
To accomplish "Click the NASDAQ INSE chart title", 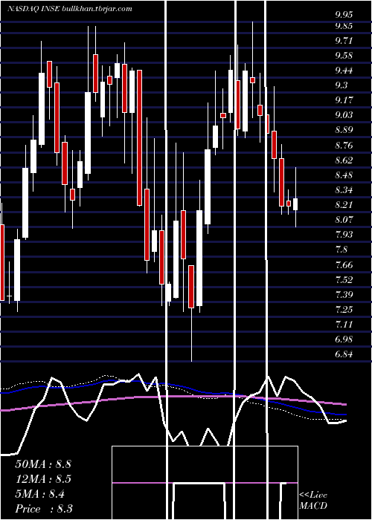I will click(x=70, y=9).
